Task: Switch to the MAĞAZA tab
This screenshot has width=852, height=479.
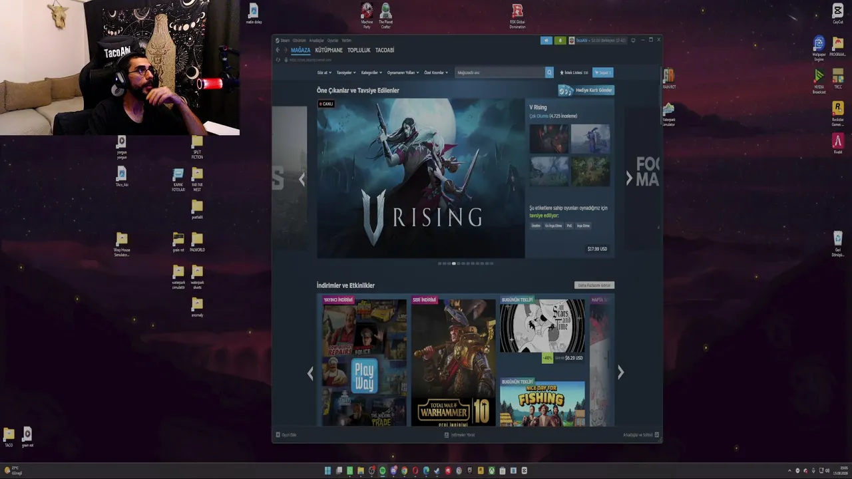Action: pyautogui.click(x=300, y=50)
